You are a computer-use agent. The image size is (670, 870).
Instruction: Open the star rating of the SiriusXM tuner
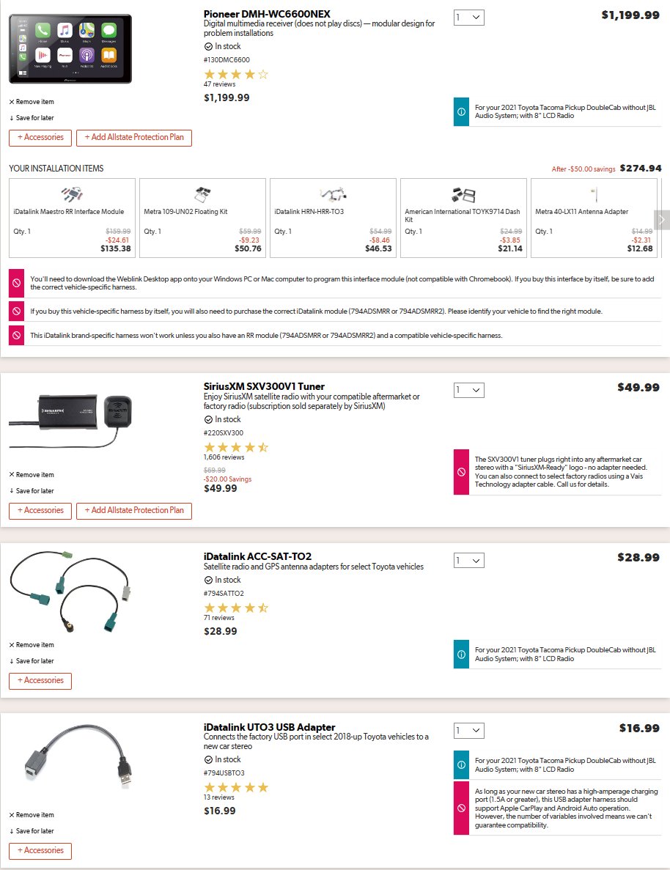[x=236, y=447]
